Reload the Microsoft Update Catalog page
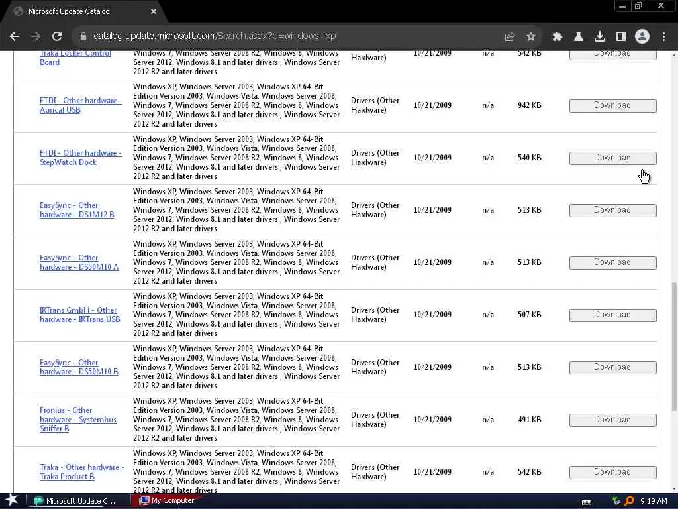Screen dimensions: 678x509 [x=57, y=36]
